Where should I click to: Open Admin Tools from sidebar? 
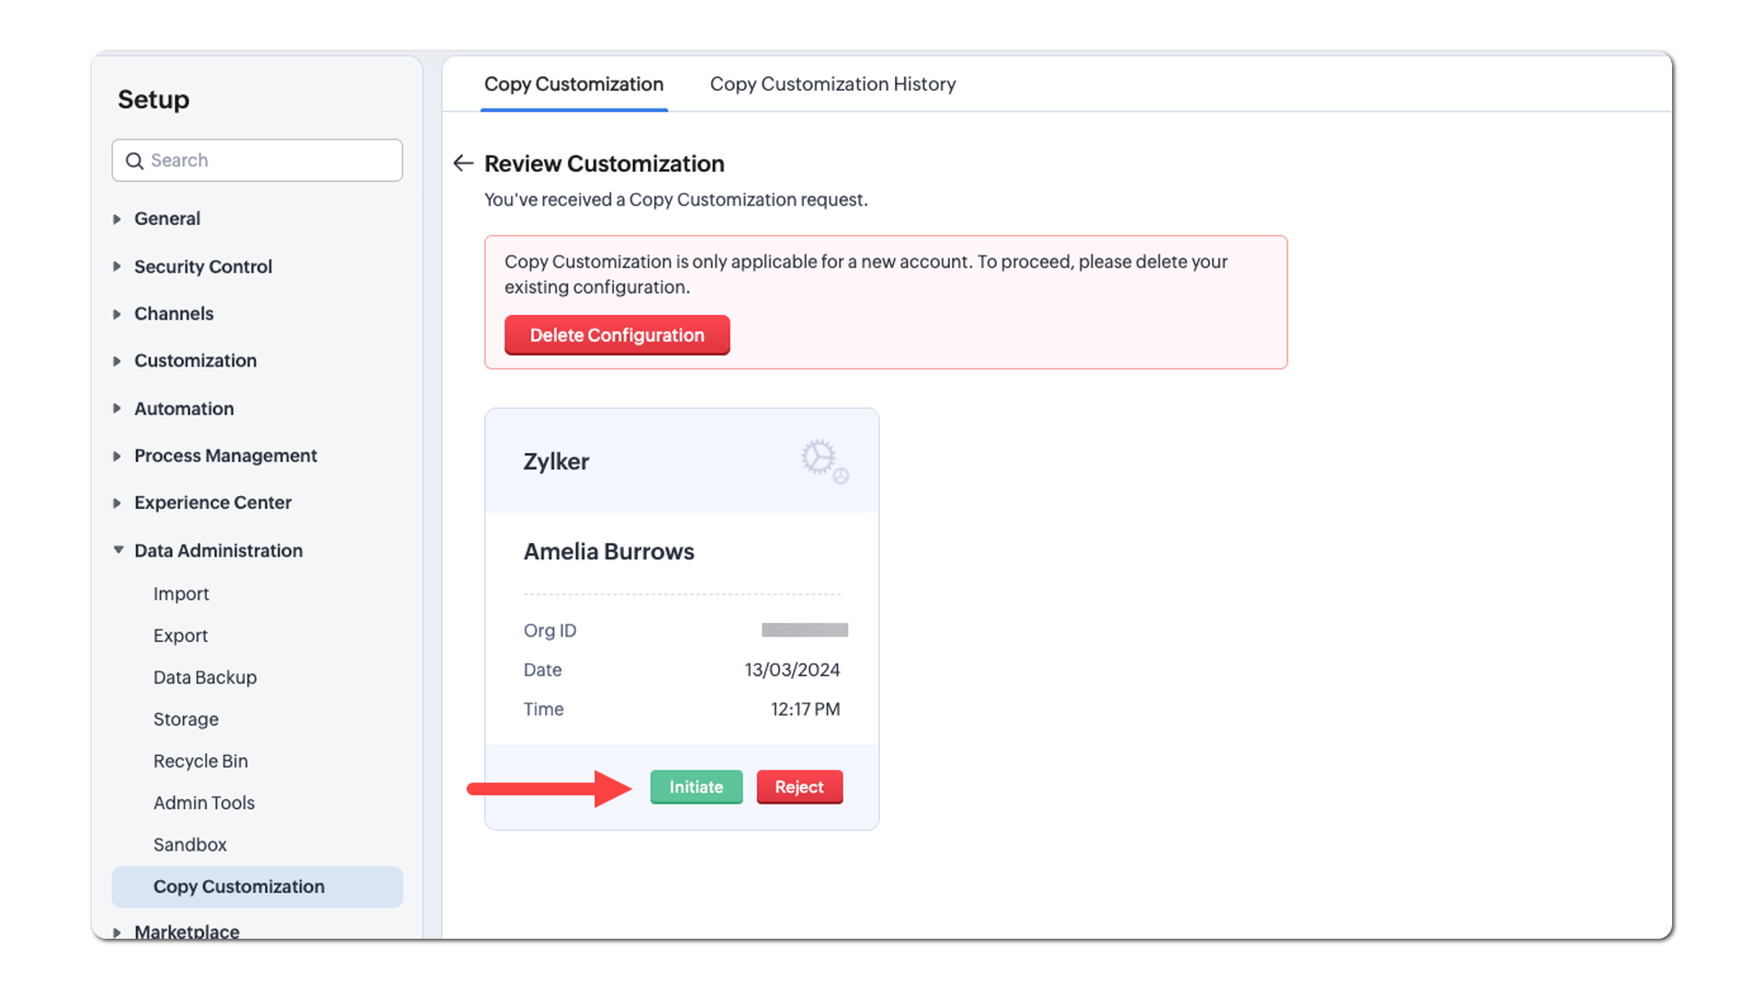pyautogui.click(x=204, y=803)
